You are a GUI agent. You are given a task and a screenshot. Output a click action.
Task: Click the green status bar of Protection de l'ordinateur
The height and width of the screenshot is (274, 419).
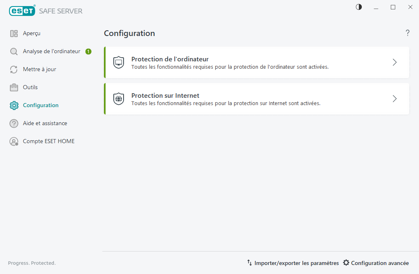(106, 62)
